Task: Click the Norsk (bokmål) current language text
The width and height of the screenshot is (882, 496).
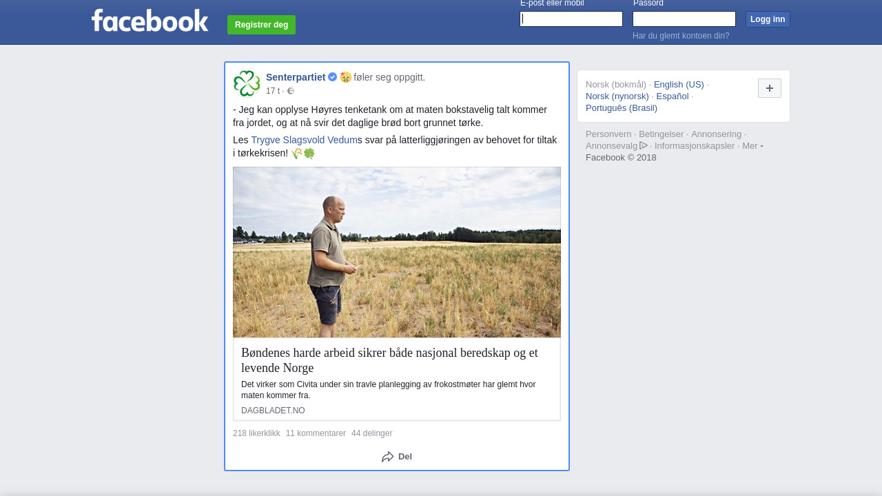Action: click(x=616, y=85)
